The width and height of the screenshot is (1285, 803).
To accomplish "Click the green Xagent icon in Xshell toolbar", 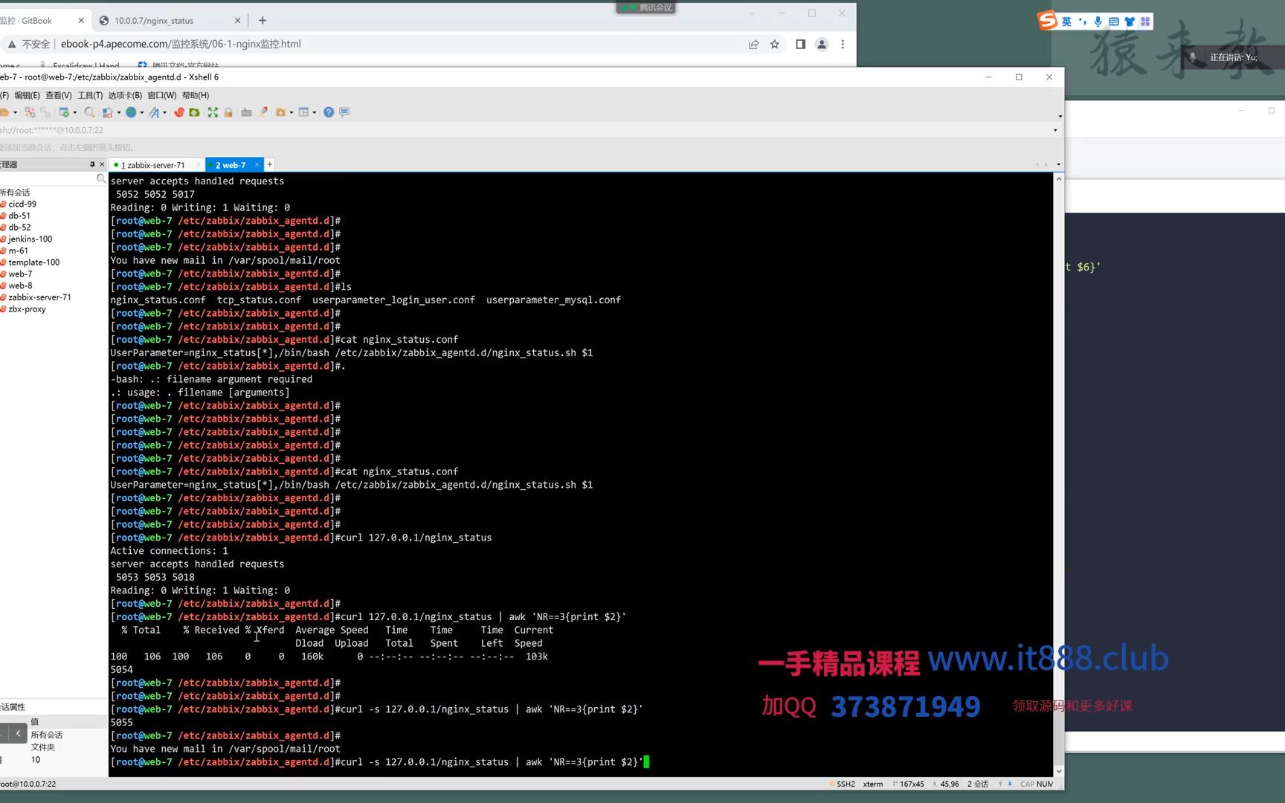I will 195,112.
